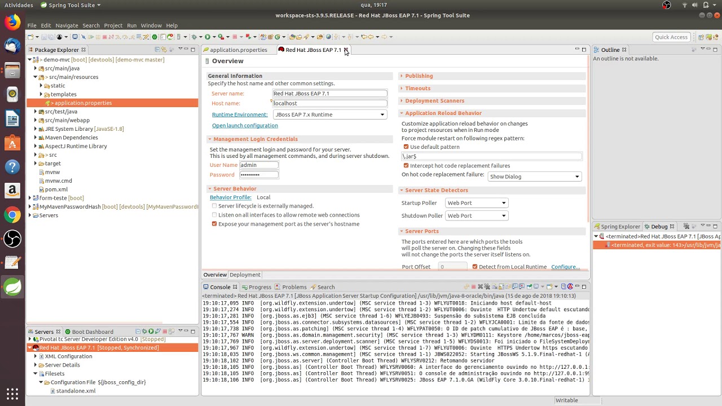Click the Debug bug toolbar icon
Image resolution: width=722 pixels, height=406 pixels.
(193, 37)
